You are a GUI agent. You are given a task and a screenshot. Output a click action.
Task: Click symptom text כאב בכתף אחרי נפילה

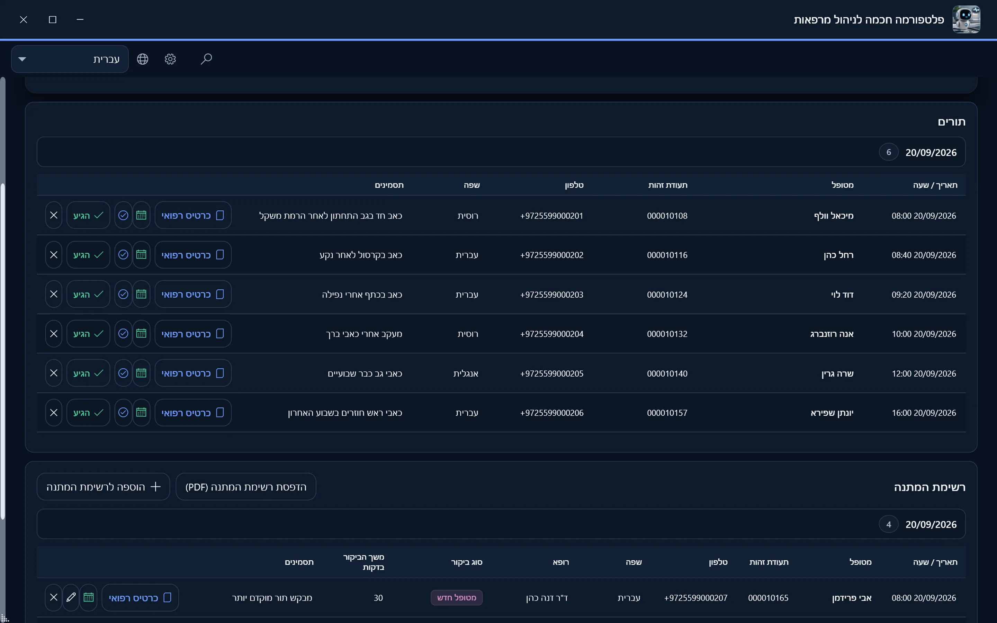click(x=362, y=295)
